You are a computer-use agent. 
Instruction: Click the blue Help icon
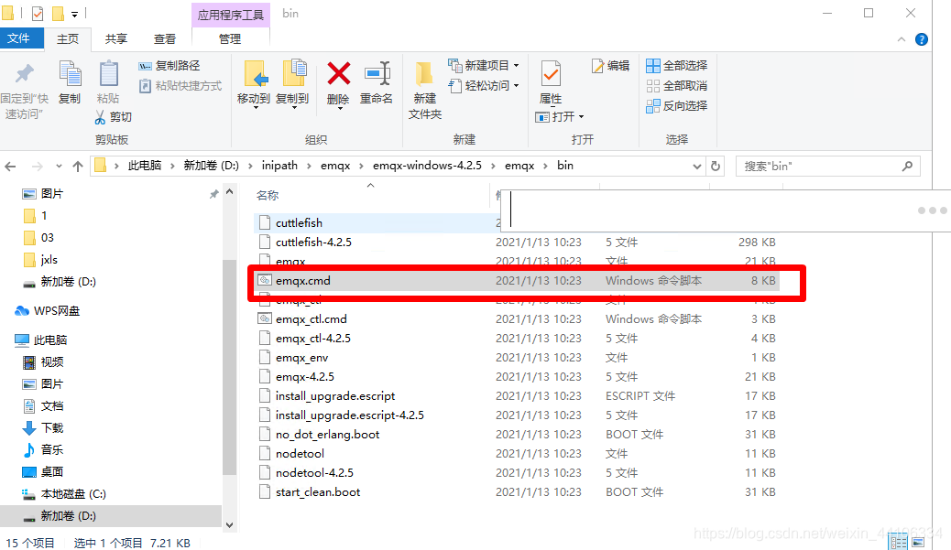point(922,39)
